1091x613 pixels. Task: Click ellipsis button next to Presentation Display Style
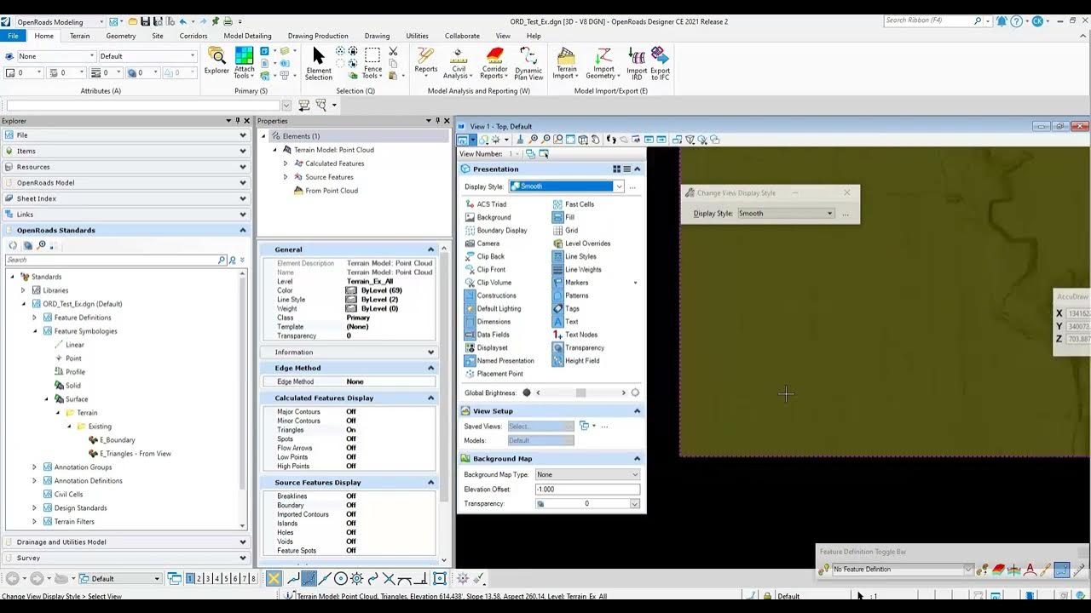[632, 186]
